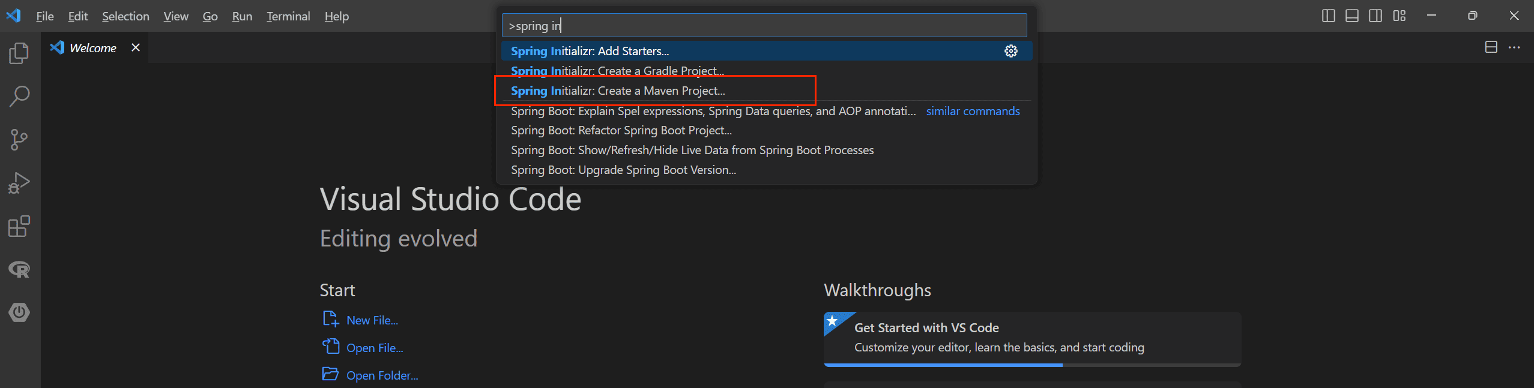Open the Run and Debug view
1534x388 pixels.
19,183
